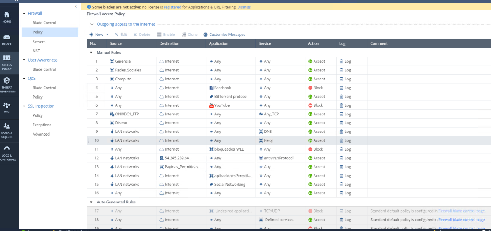Open Logs & Monitoring section icon
The image size is (491, 231).
click(x=7, y=149)
